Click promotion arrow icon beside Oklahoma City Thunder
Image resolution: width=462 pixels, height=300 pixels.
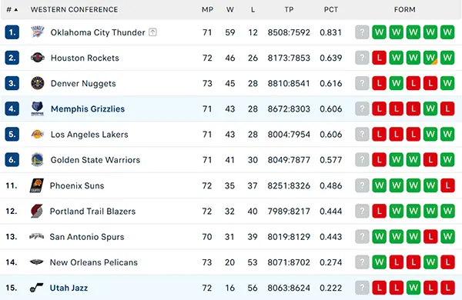pyautogui.click(x=152, y=32)
